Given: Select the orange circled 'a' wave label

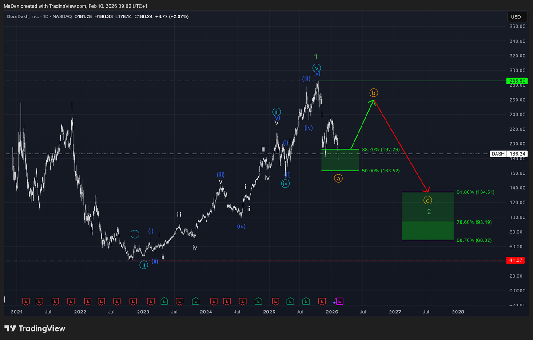Looking at the screenshot, I should (x=338, y=179).
